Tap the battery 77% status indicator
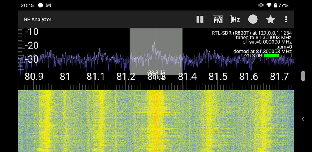312x152 pixels. [x=281, y=5]
